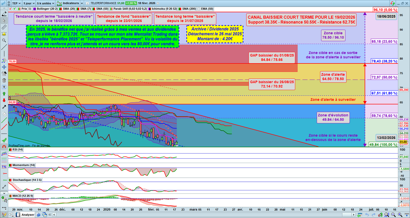Expand more drawing tools chevron in left toolbar
This screenshot has height=218, width=410.
point(4,193)
